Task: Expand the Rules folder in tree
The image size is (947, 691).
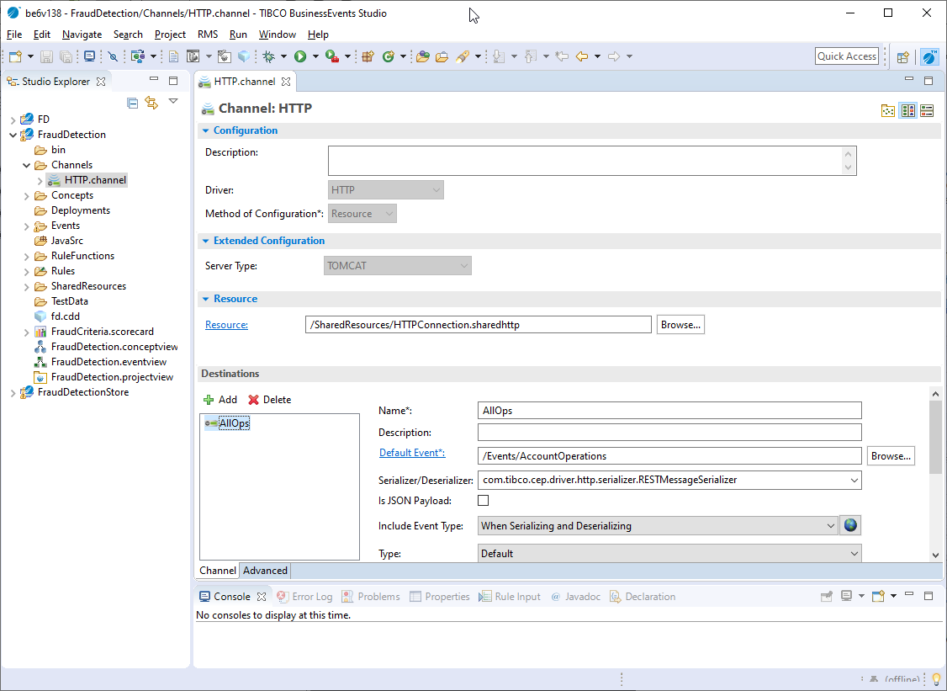Action: 26,271
